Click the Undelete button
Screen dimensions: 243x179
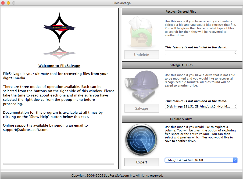pyautogui.click(x=141, y=55)
